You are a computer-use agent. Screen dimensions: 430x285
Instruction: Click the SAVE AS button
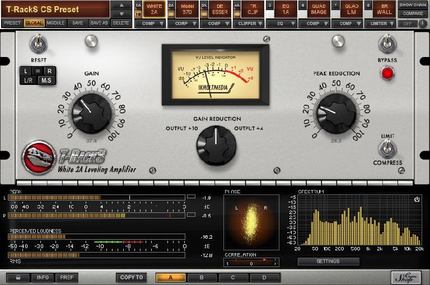click(x=99, y=23)
